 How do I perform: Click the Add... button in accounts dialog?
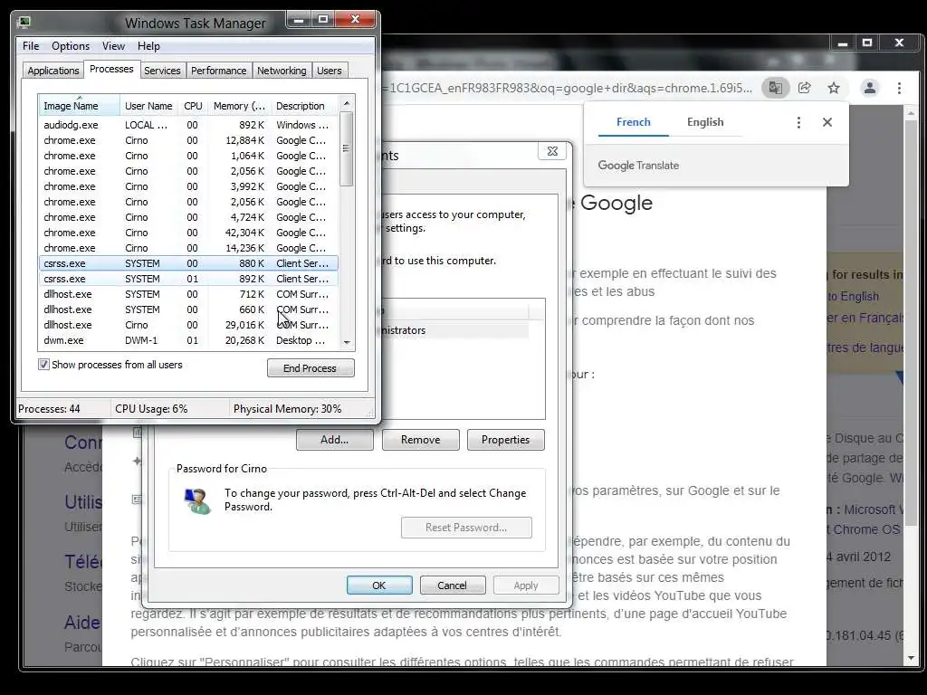(335, 440)
